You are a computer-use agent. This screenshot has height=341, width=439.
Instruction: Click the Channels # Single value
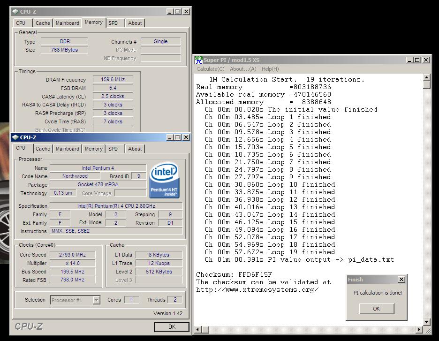click(x=161, y=41)
